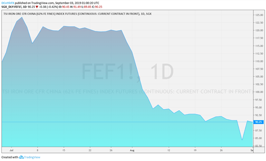
Task: Click the 82.50 price axis label
Action: click(x=259, y=146)
